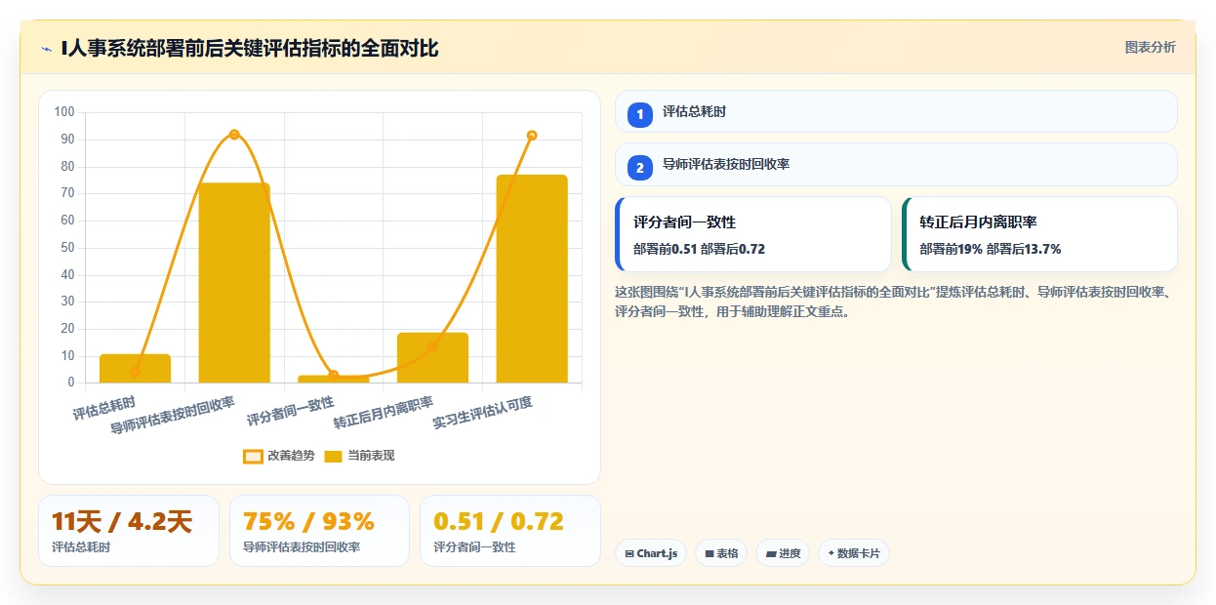The image size is (1216, 605).
Task: Click the 评估总耗时 x-axis label
Action: tap(103, 408)
